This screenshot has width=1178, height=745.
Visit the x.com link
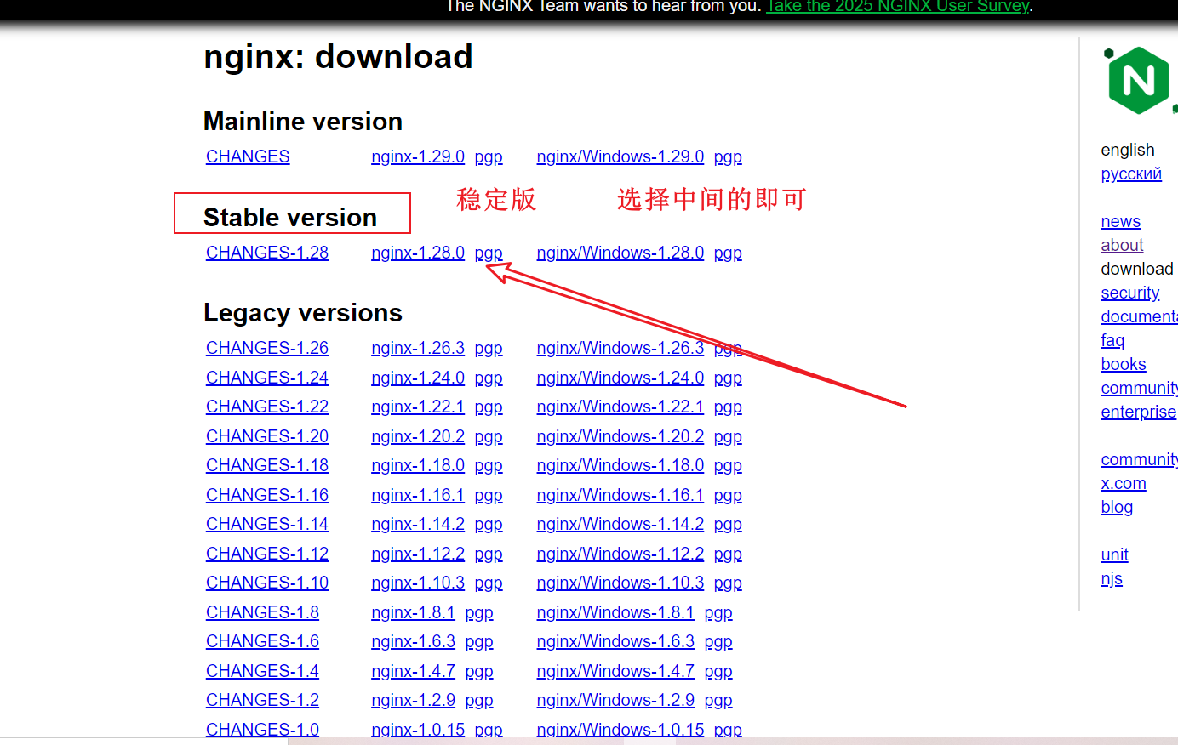[1124, 483]
